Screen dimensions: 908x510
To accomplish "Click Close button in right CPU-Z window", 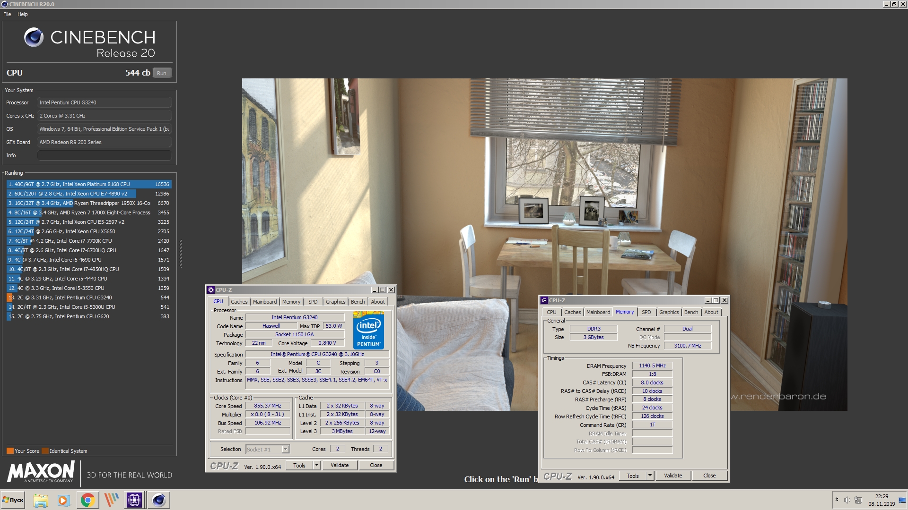I will click(709, 476).
